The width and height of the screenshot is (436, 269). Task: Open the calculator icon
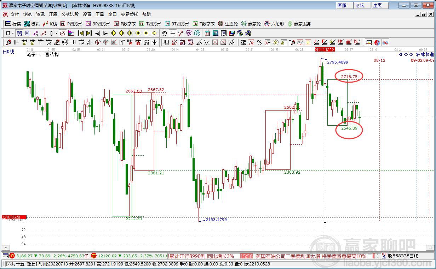(x=215, y=33)
